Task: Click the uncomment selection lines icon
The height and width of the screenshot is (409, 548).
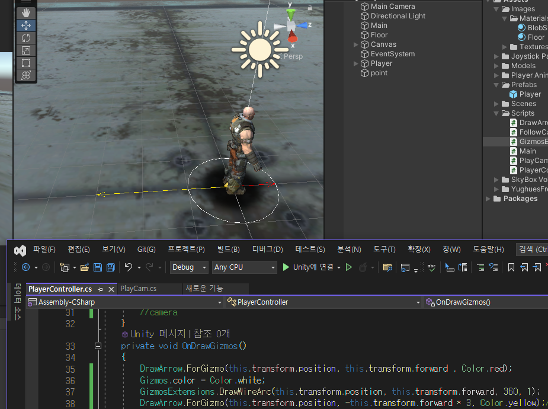Action: click(493, 267)
